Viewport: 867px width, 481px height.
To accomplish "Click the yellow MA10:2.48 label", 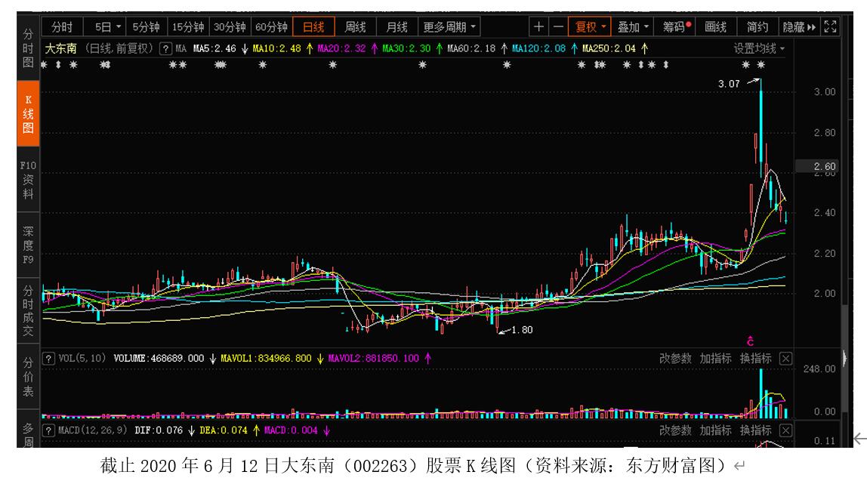I will [276, 48].
